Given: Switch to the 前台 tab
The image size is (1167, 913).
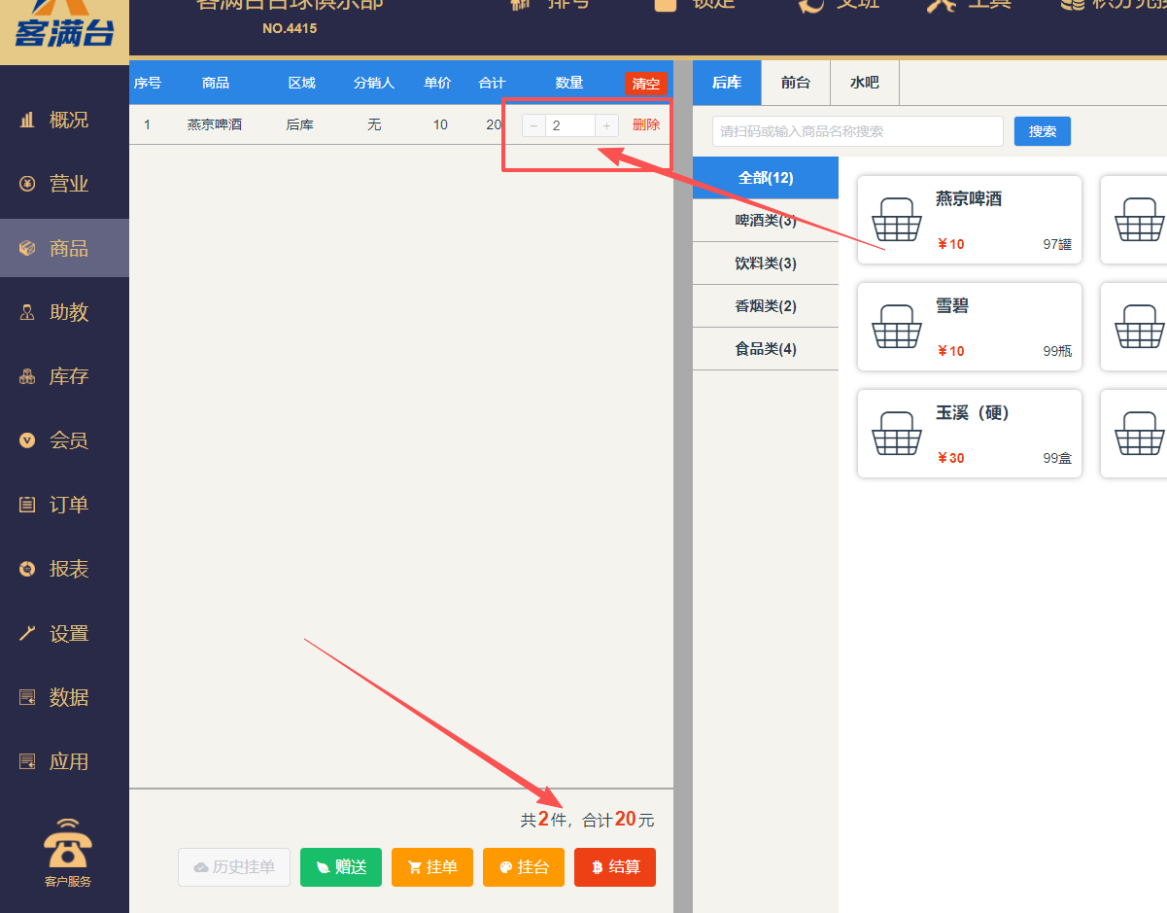Looking at the screenshot, I should [795, 83].
